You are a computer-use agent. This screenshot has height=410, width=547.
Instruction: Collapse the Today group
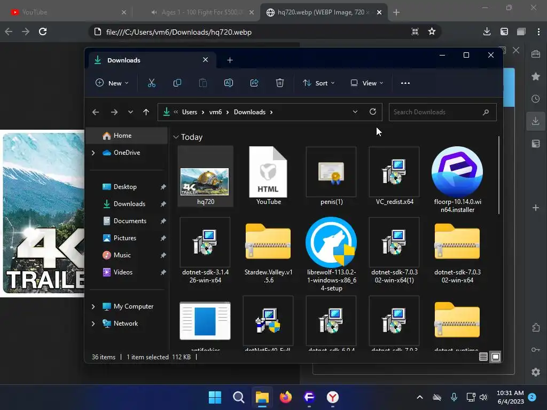click(176, 137)
